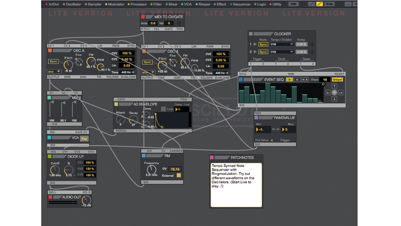This screenshot has height=226, width=401.
Task: Click the EVENT SEQ Steps value 16
Action: 325,80
